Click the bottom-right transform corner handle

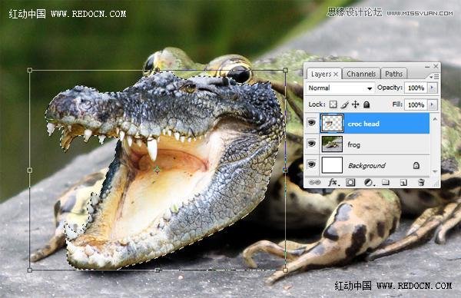[x=285, y=270]
